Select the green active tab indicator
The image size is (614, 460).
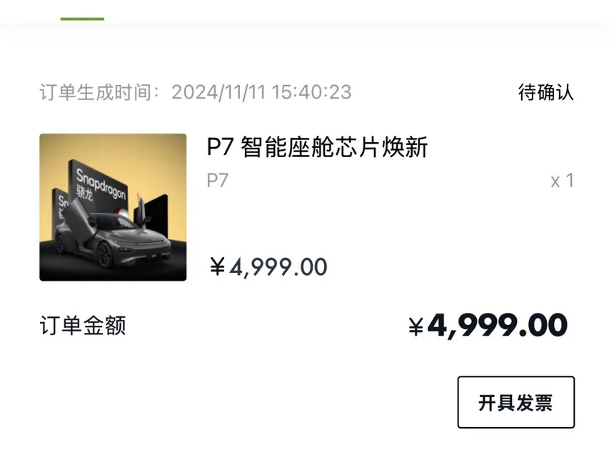82,19
